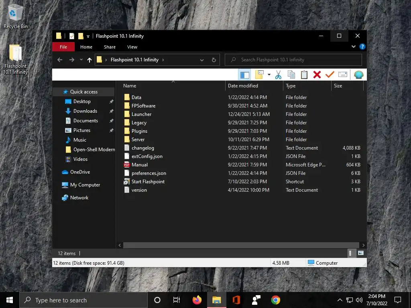
Task: Open Videos in navigation pane
Action: pyautogui.click(x=80, y=159)
